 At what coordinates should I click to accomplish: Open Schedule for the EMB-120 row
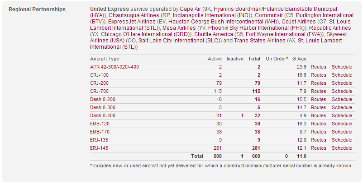[342, 124]
